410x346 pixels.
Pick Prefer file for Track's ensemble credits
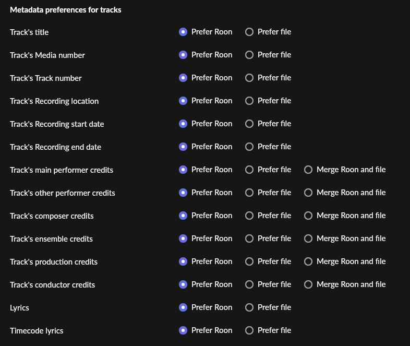[249, 238]
